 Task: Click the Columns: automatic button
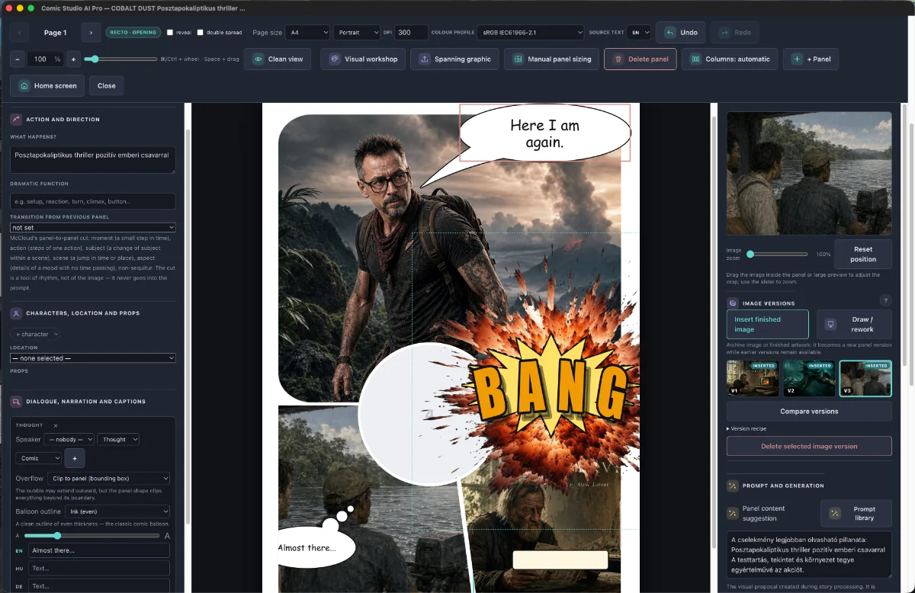[730, 59]
